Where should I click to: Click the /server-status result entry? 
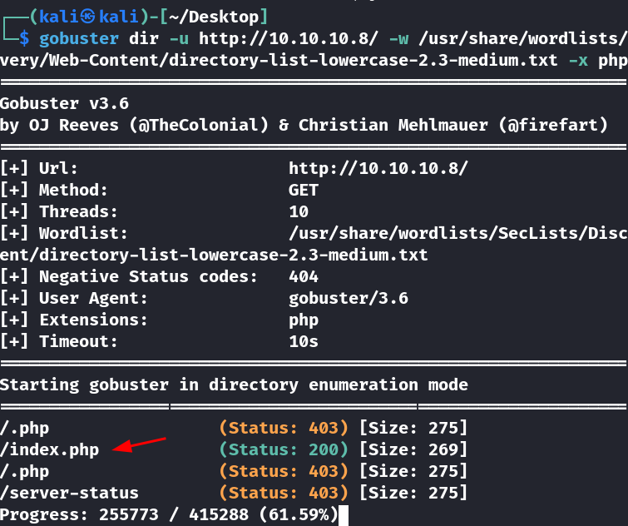pos(69,493)
